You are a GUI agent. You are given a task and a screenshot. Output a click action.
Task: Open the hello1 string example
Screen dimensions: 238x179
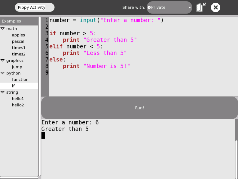[x=18, y=99]
